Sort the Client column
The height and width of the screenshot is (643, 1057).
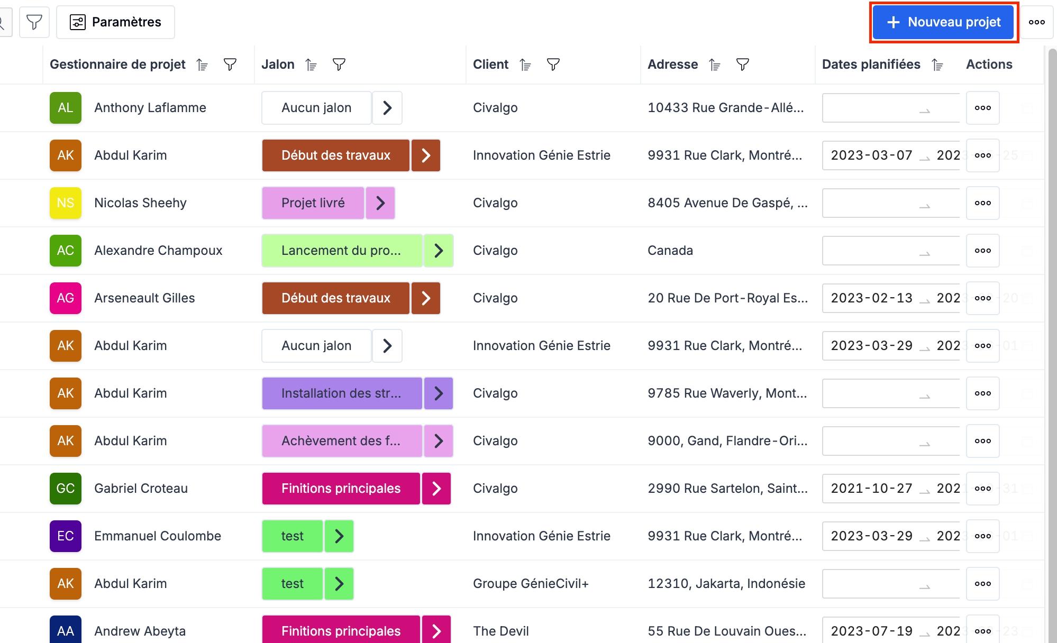(x=525, y=65)
